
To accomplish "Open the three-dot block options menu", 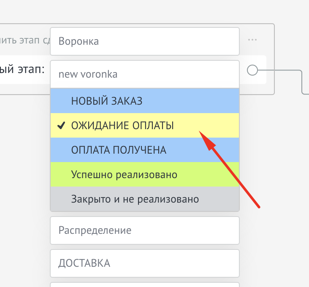I will coord(252,40).
